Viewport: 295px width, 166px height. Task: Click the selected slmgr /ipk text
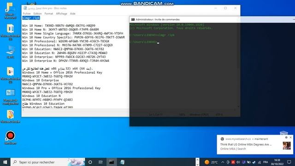[x=31, y=18]
